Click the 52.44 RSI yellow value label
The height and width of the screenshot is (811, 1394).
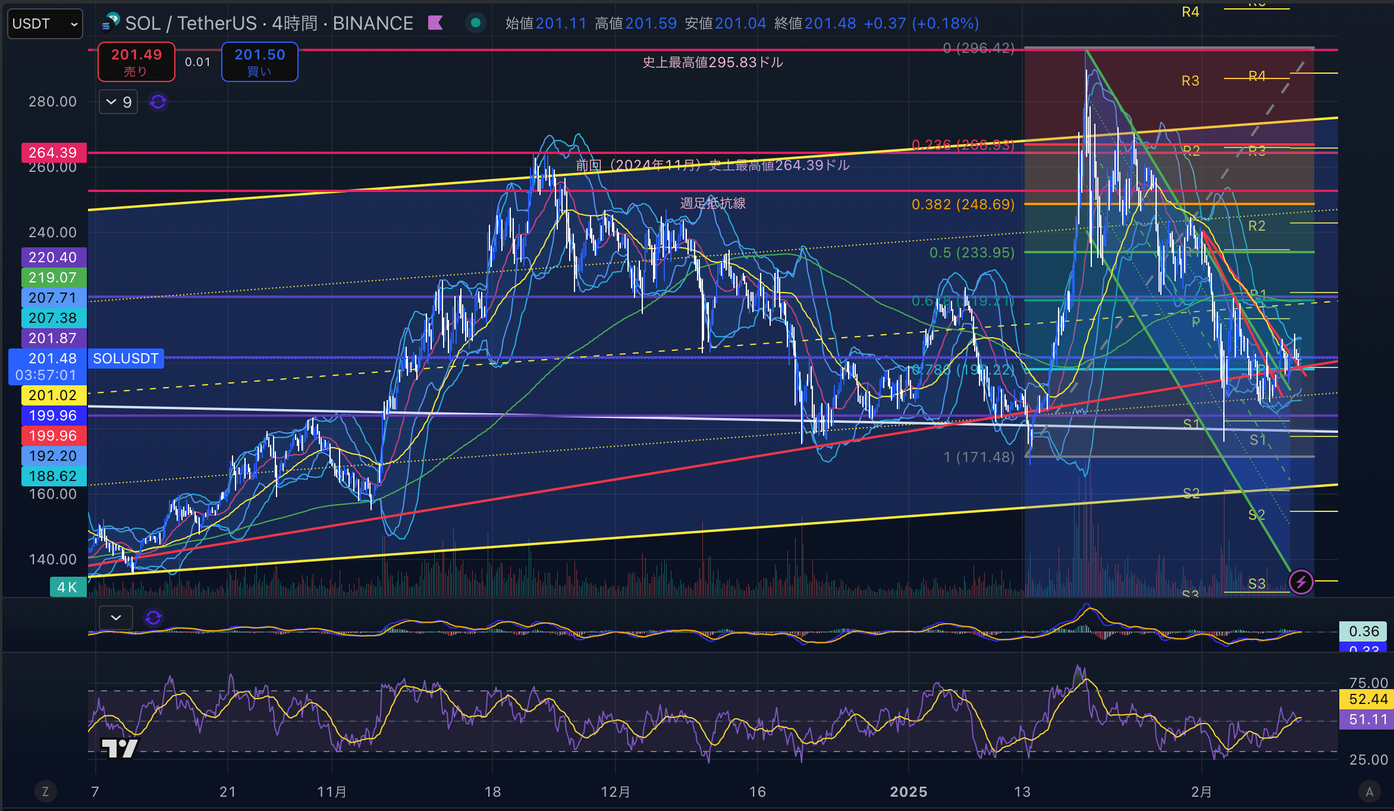(x=1366, y=699)
